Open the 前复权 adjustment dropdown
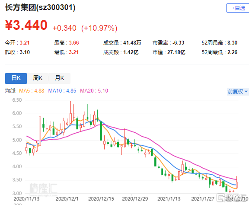249x205 pixels. (238, 92)
